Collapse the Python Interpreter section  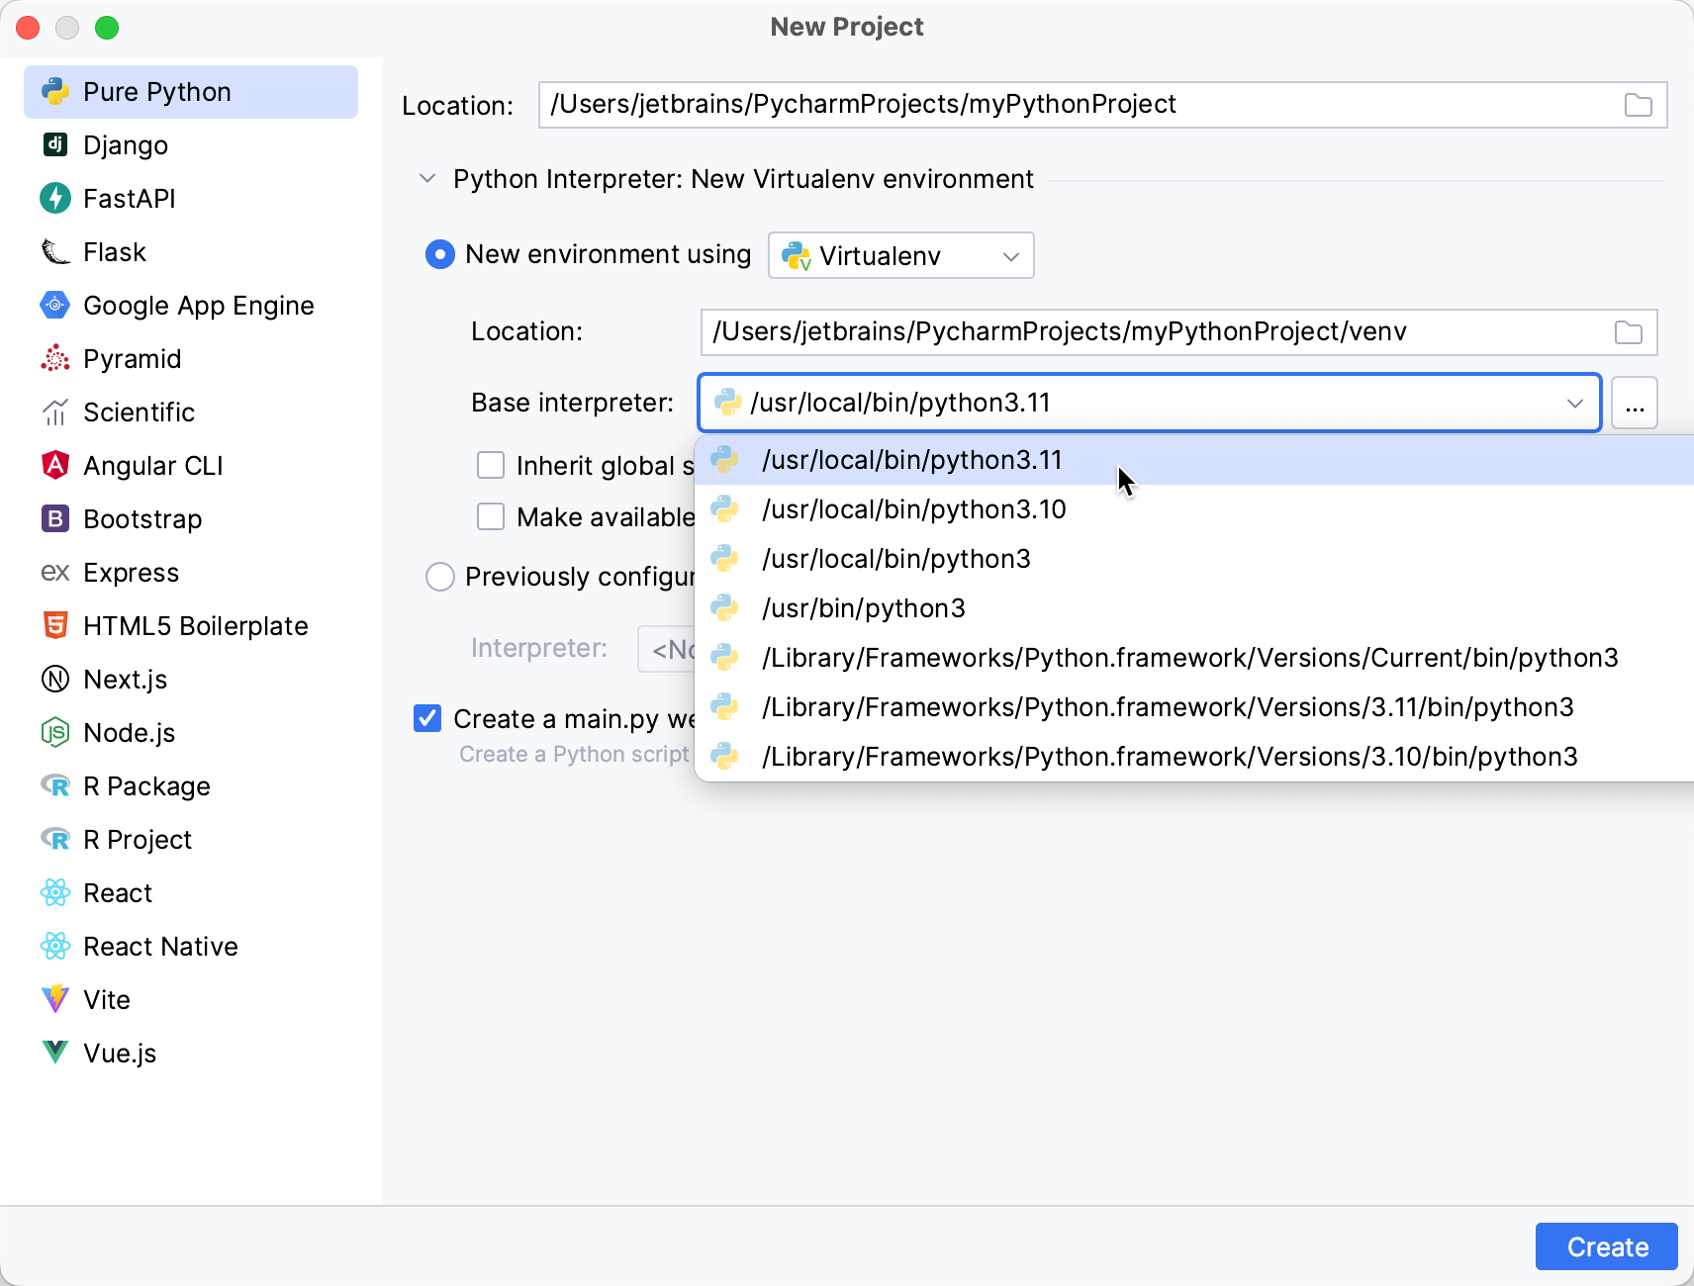click(427, 179)
